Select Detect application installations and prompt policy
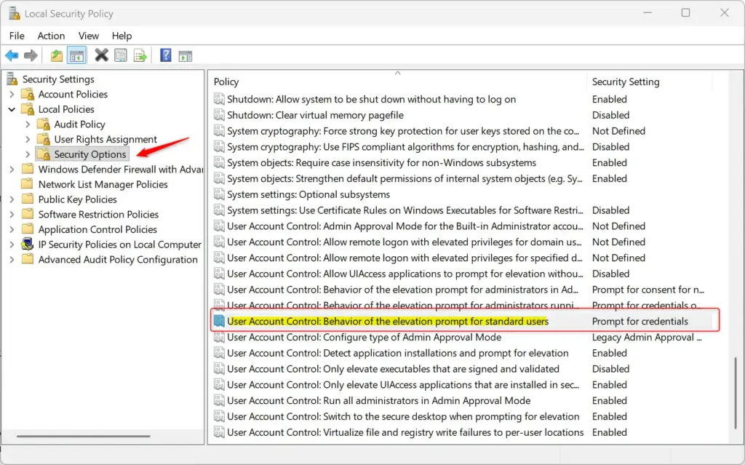This screenshot has width=745, height=465. 398,353
